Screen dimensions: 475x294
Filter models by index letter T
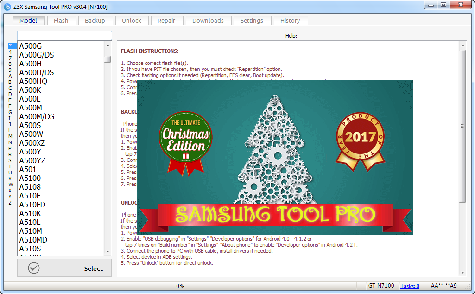[10, 166]
